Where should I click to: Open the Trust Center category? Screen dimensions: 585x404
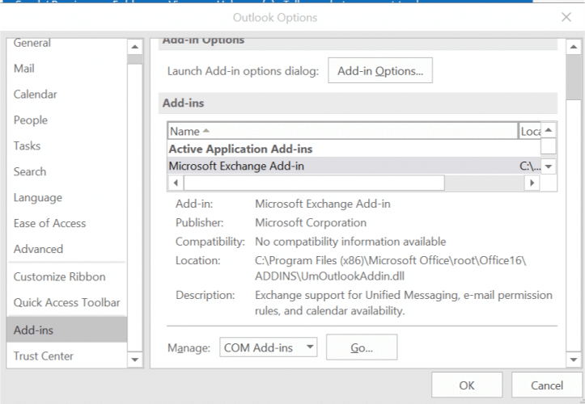[66, 356]
